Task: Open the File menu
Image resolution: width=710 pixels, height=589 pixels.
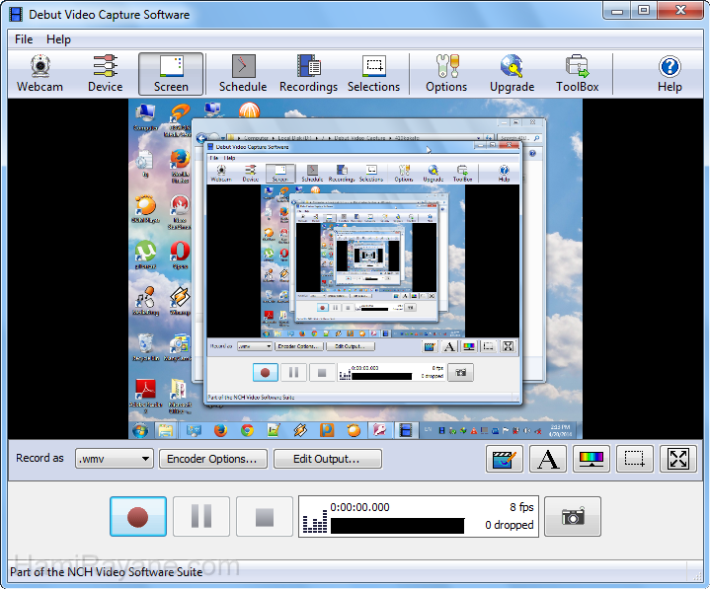Action: tap(24, 39)
